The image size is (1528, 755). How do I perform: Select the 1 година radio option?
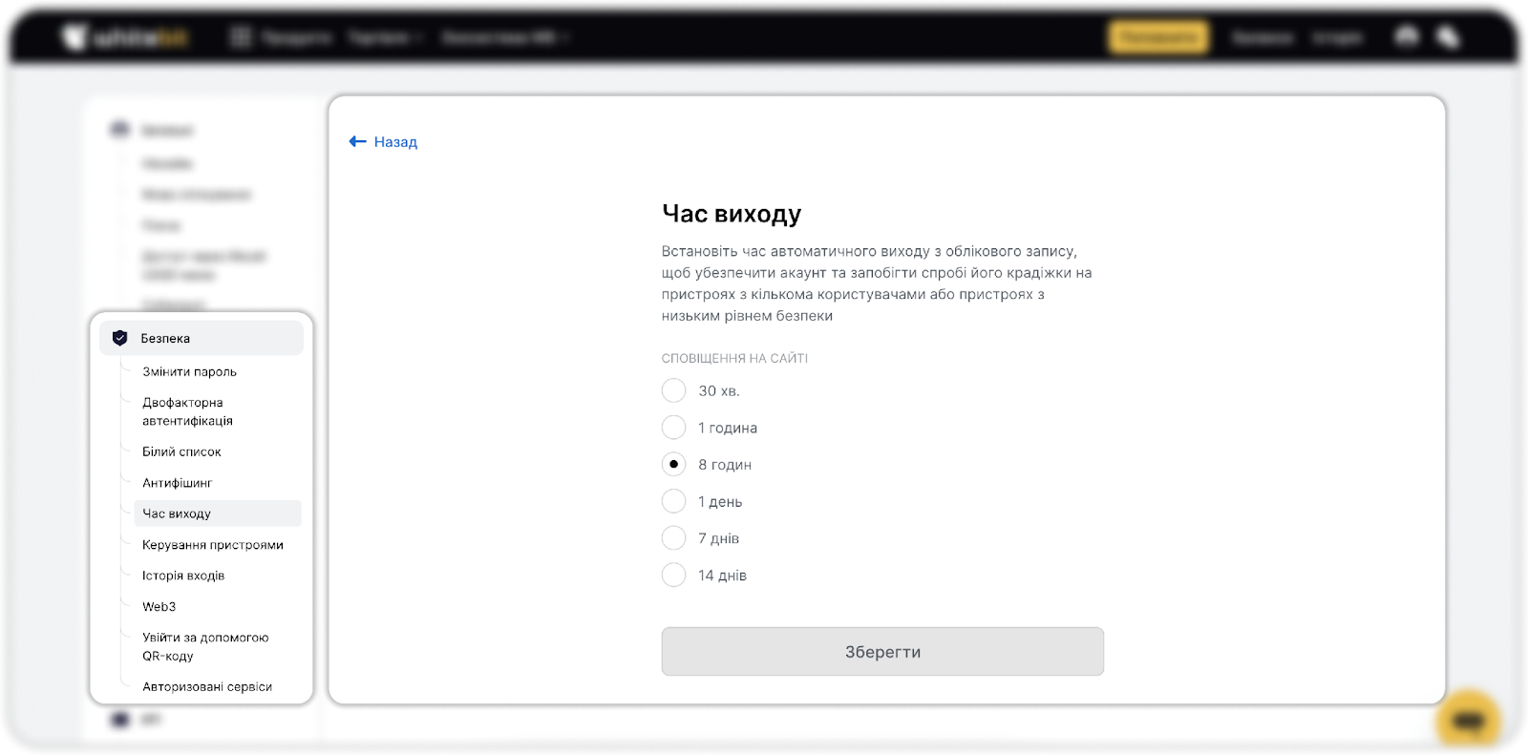pyautogui.click(x=673, y=428)
